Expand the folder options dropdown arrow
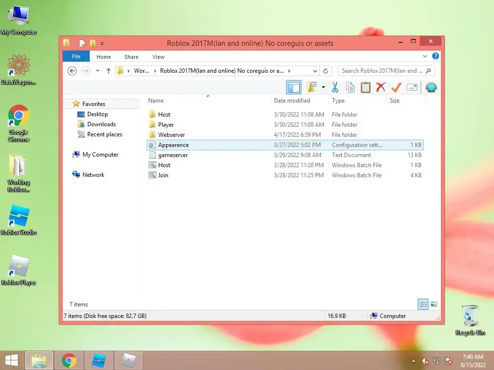 pyautogui.click(x=323, y=87)
